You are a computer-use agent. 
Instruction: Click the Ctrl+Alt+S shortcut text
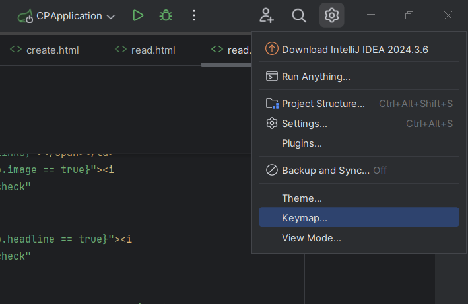pos(429,124)
